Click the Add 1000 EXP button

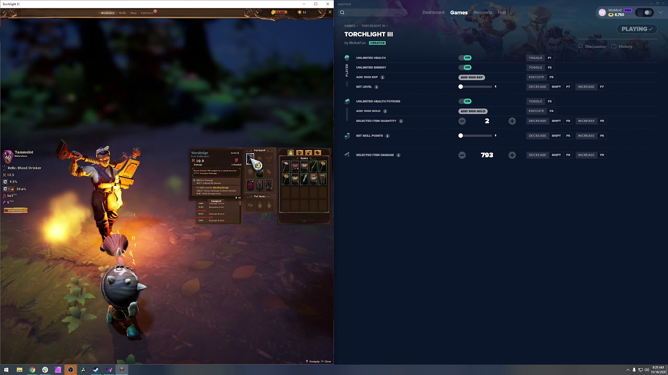coord(472,77)
